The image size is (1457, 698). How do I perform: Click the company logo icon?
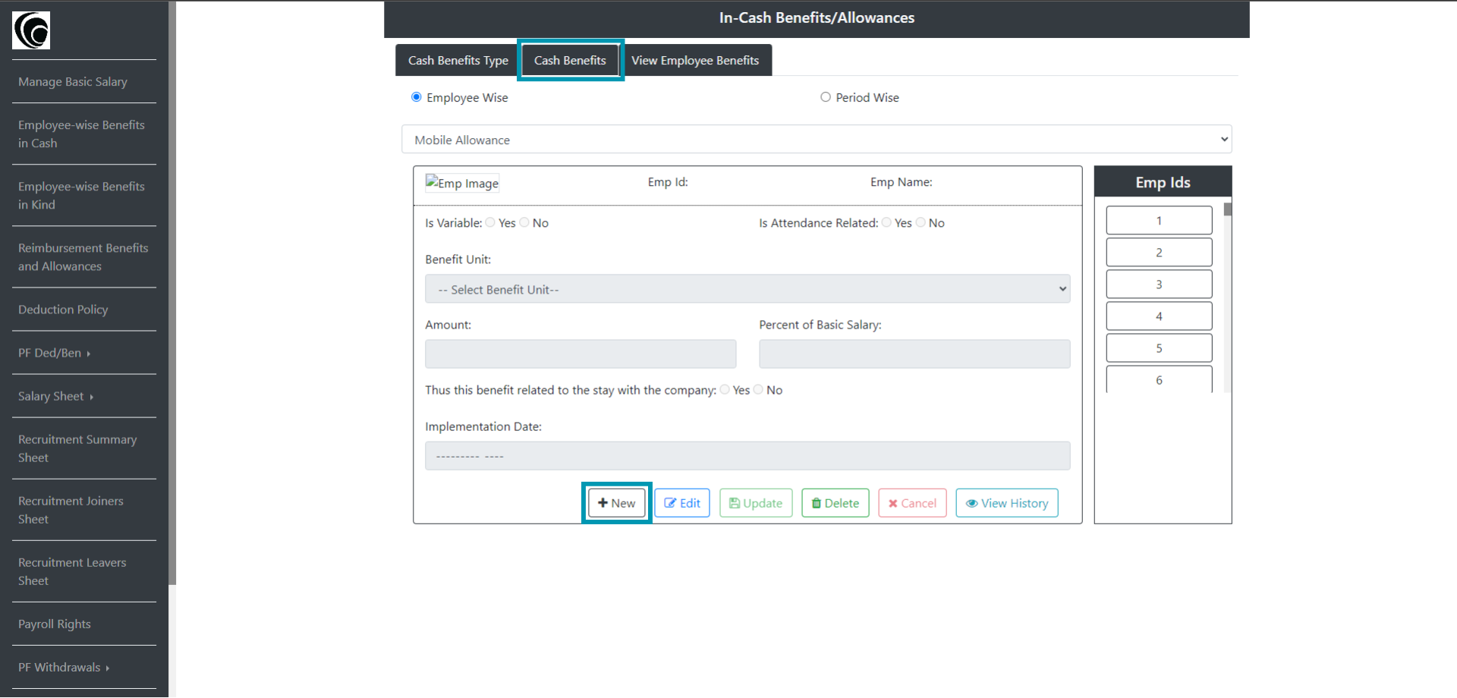click(x=31, y=30)
